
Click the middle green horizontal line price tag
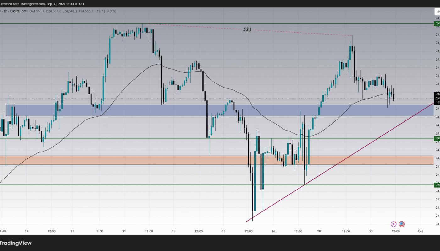437,138
